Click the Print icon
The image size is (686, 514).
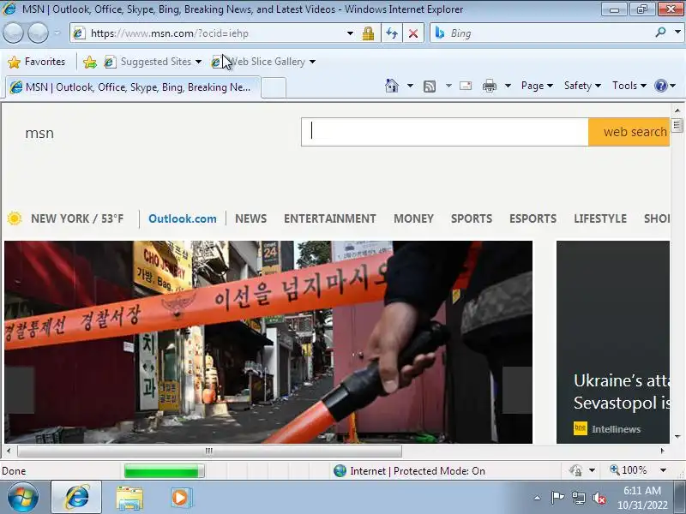click(x=490, y=86)
